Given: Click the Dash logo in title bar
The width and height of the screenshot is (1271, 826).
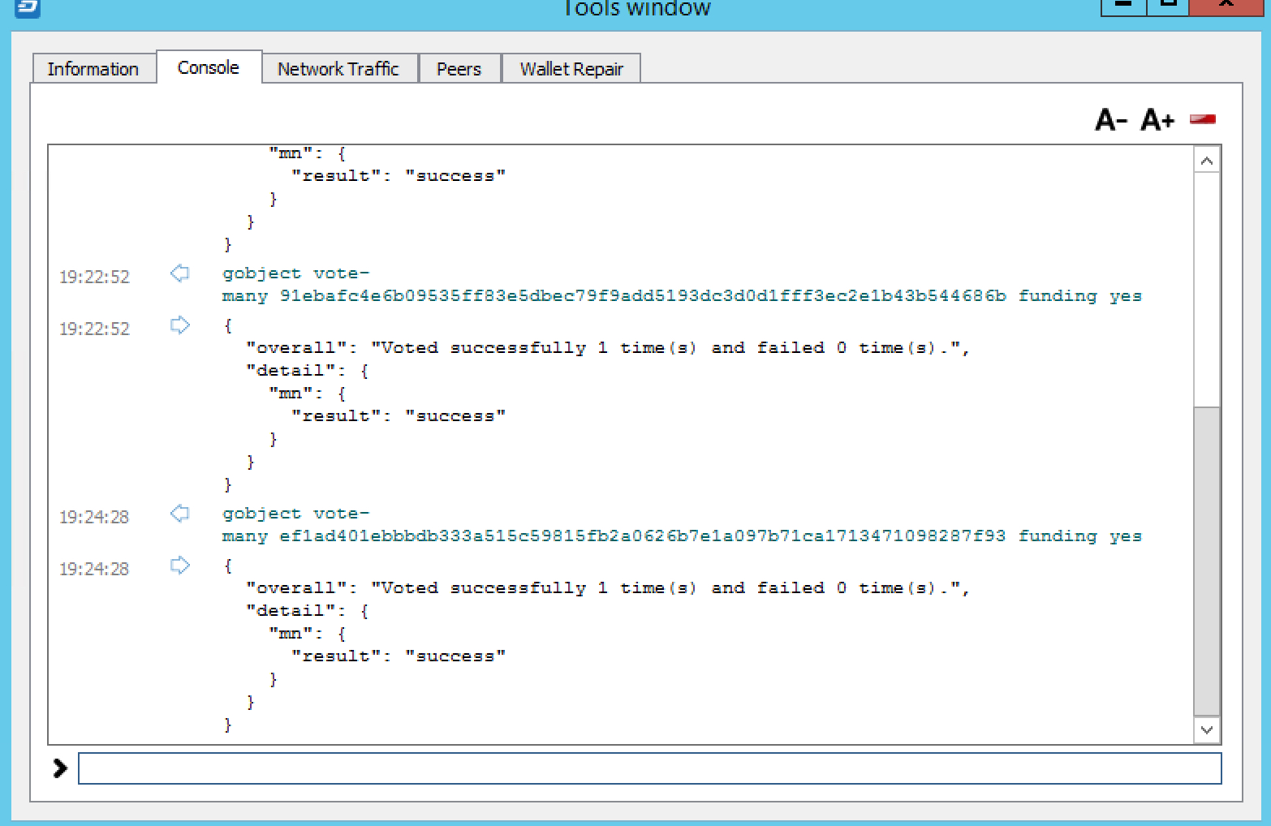Looking at the screenshot, I should [28, 7].
